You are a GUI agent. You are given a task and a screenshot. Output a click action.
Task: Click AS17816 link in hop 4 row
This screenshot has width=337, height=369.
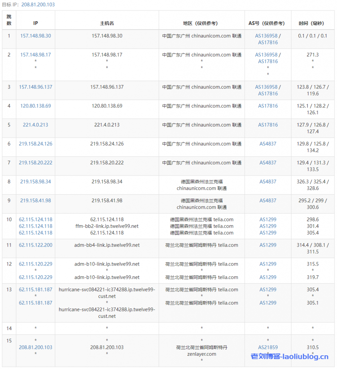(x=268, y=106)
